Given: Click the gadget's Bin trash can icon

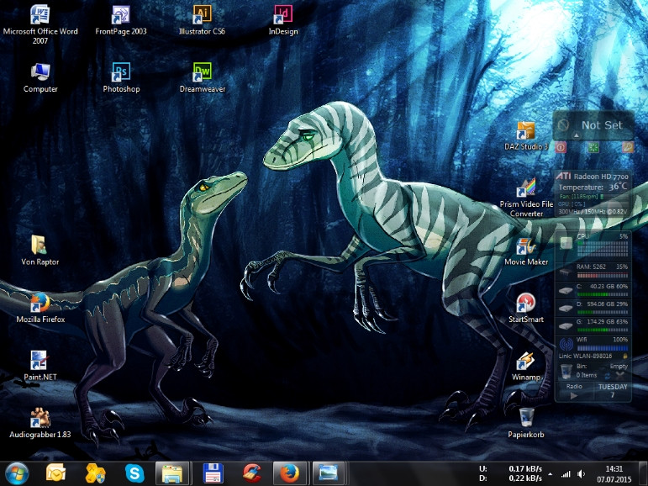Looking at the screenshot, I should coord(566,371).
